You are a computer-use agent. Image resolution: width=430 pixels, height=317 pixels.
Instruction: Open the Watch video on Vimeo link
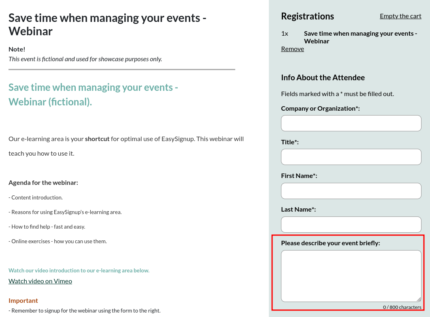(x=40, y=281)
